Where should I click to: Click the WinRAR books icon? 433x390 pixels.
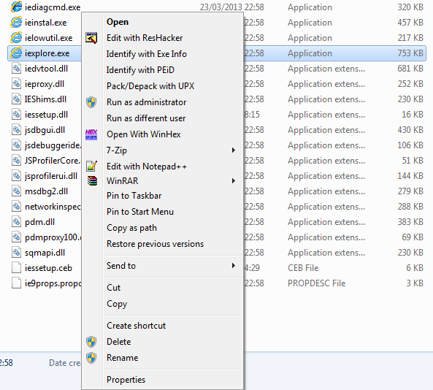92,181
